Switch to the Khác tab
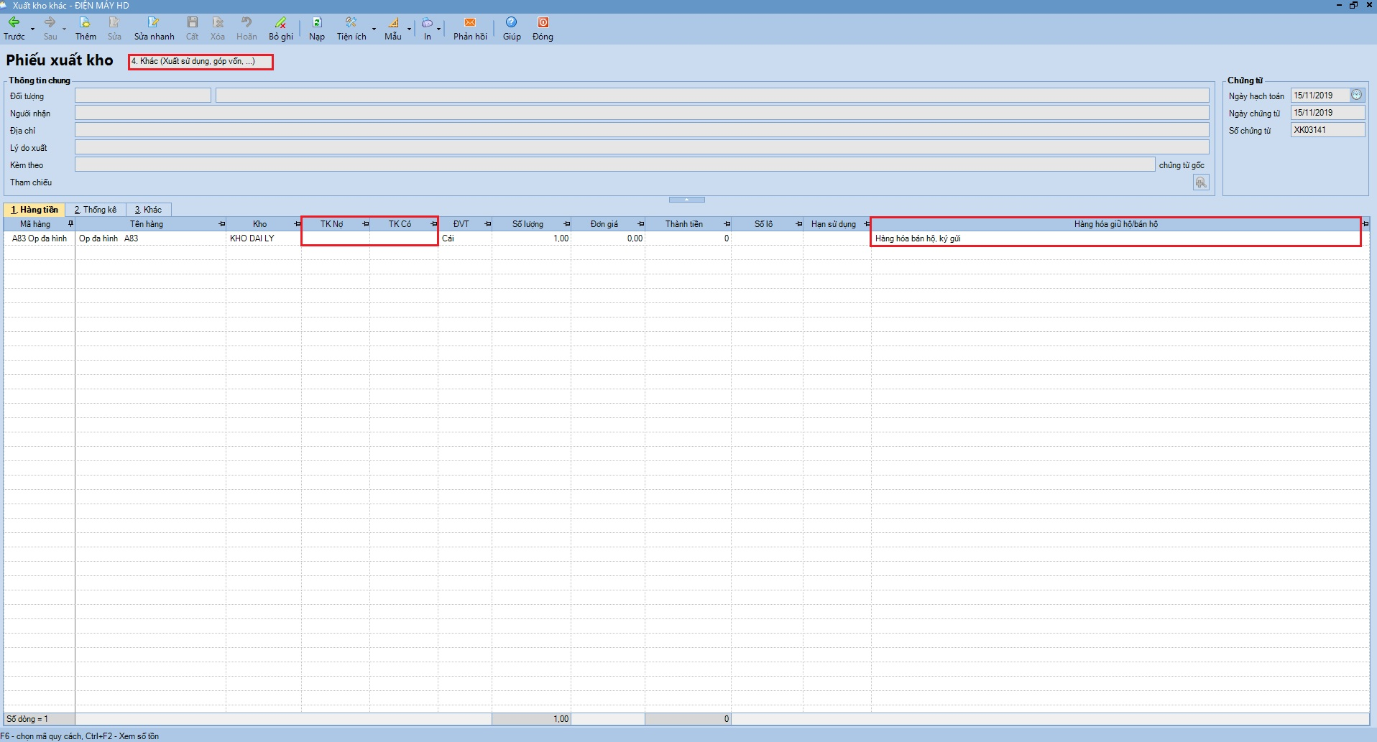This screenshot has height=742, width=1377. point(148,210)
